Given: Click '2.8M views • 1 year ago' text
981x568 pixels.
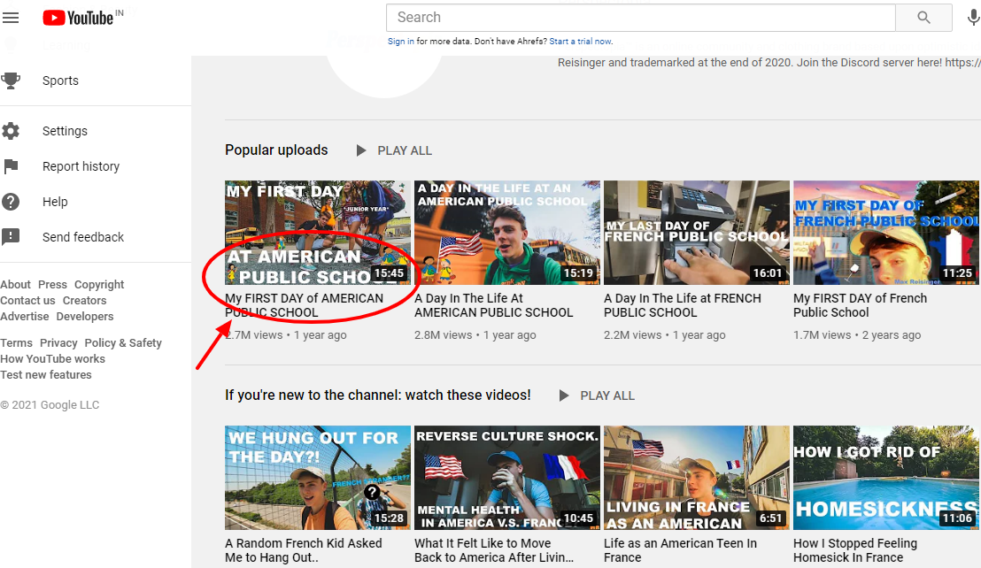Looking at the screenshot, I should [475, 335].
